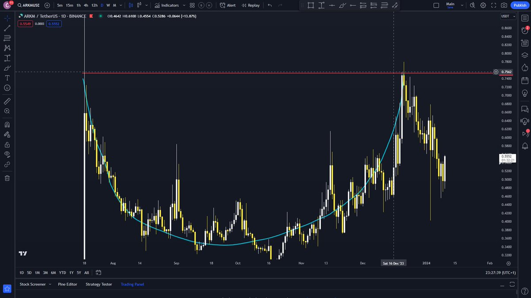The width and height of the screenshot is (531, 298).
Task: Open the calendar panel icon
Action: click(x=525, y=80)
